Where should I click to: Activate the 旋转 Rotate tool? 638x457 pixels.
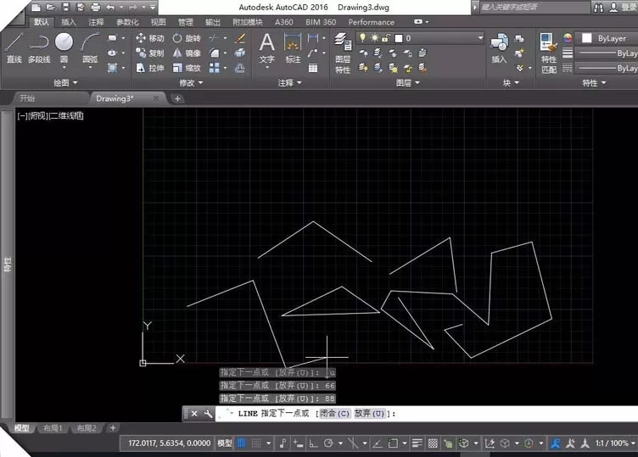tap(187, 38)
